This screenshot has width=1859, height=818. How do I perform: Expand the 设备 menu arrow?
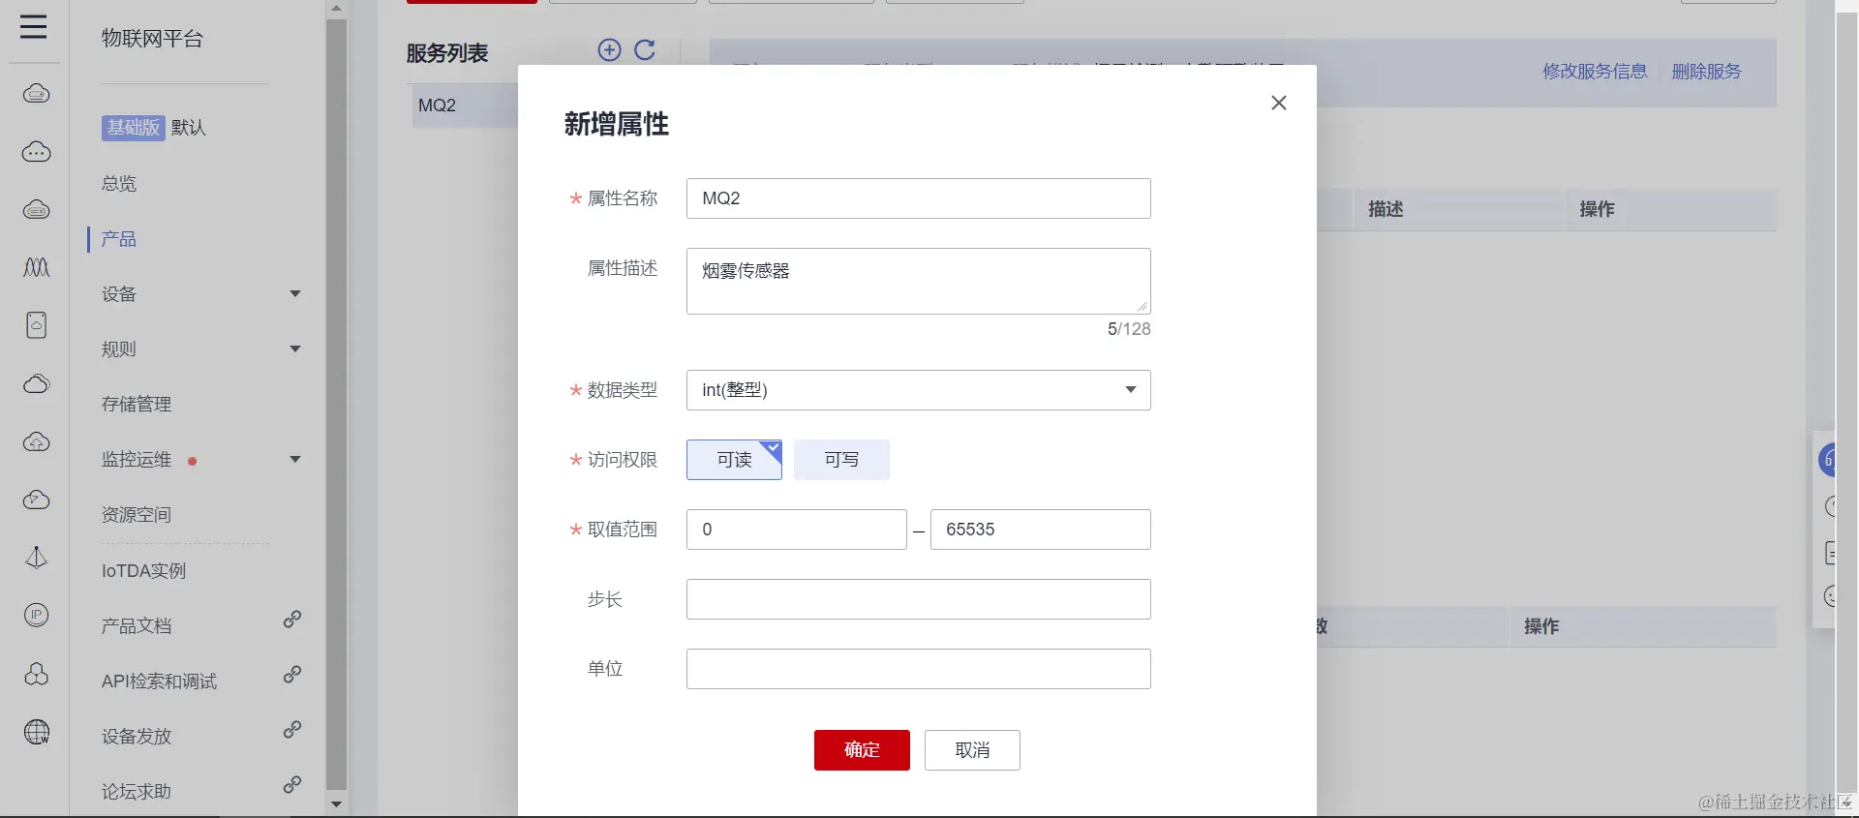295,293
